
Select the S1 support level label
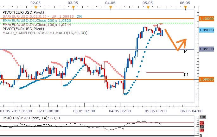point(186,75)
